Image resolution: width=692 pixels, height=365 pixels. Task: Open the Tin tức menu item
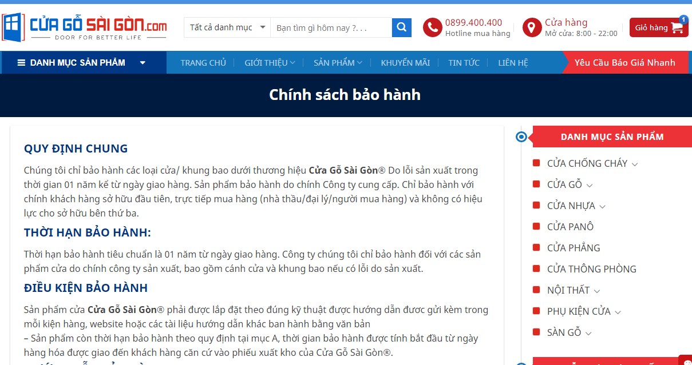[x=464, y=63]
